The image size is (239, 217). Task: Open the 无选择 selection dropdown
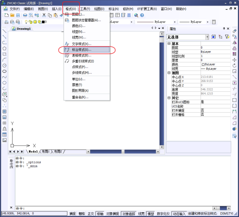click(x=207, y=37)
